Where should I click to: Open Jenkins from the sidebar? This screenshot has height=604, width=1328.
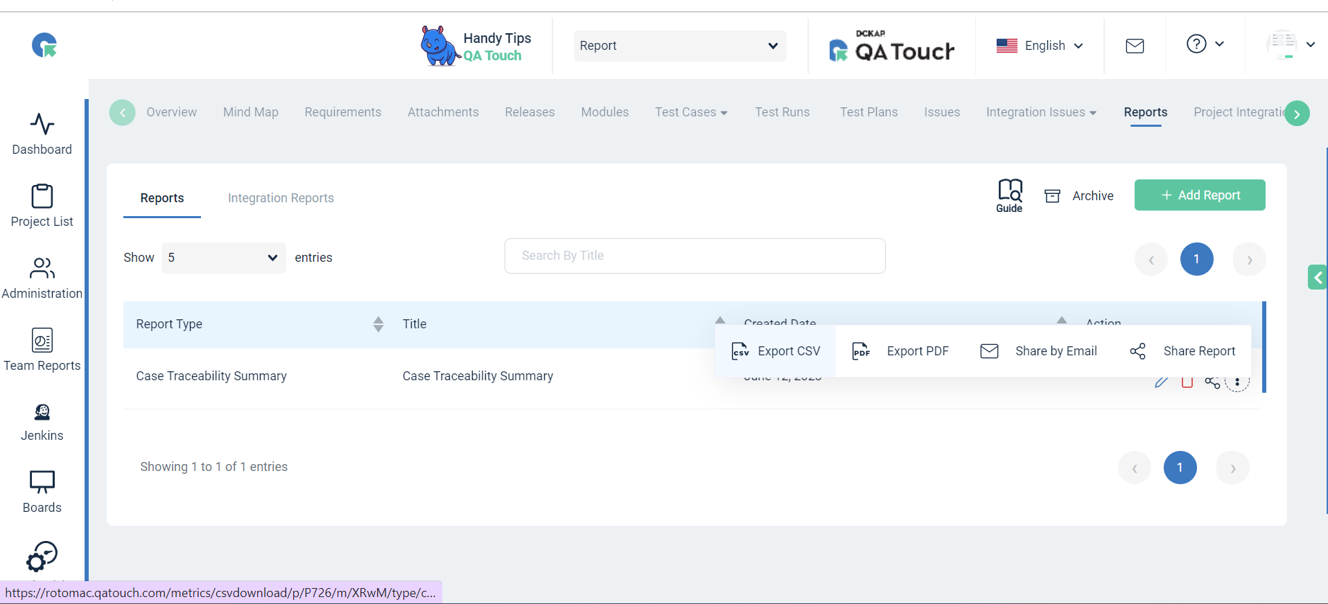[x=42, y=423]
